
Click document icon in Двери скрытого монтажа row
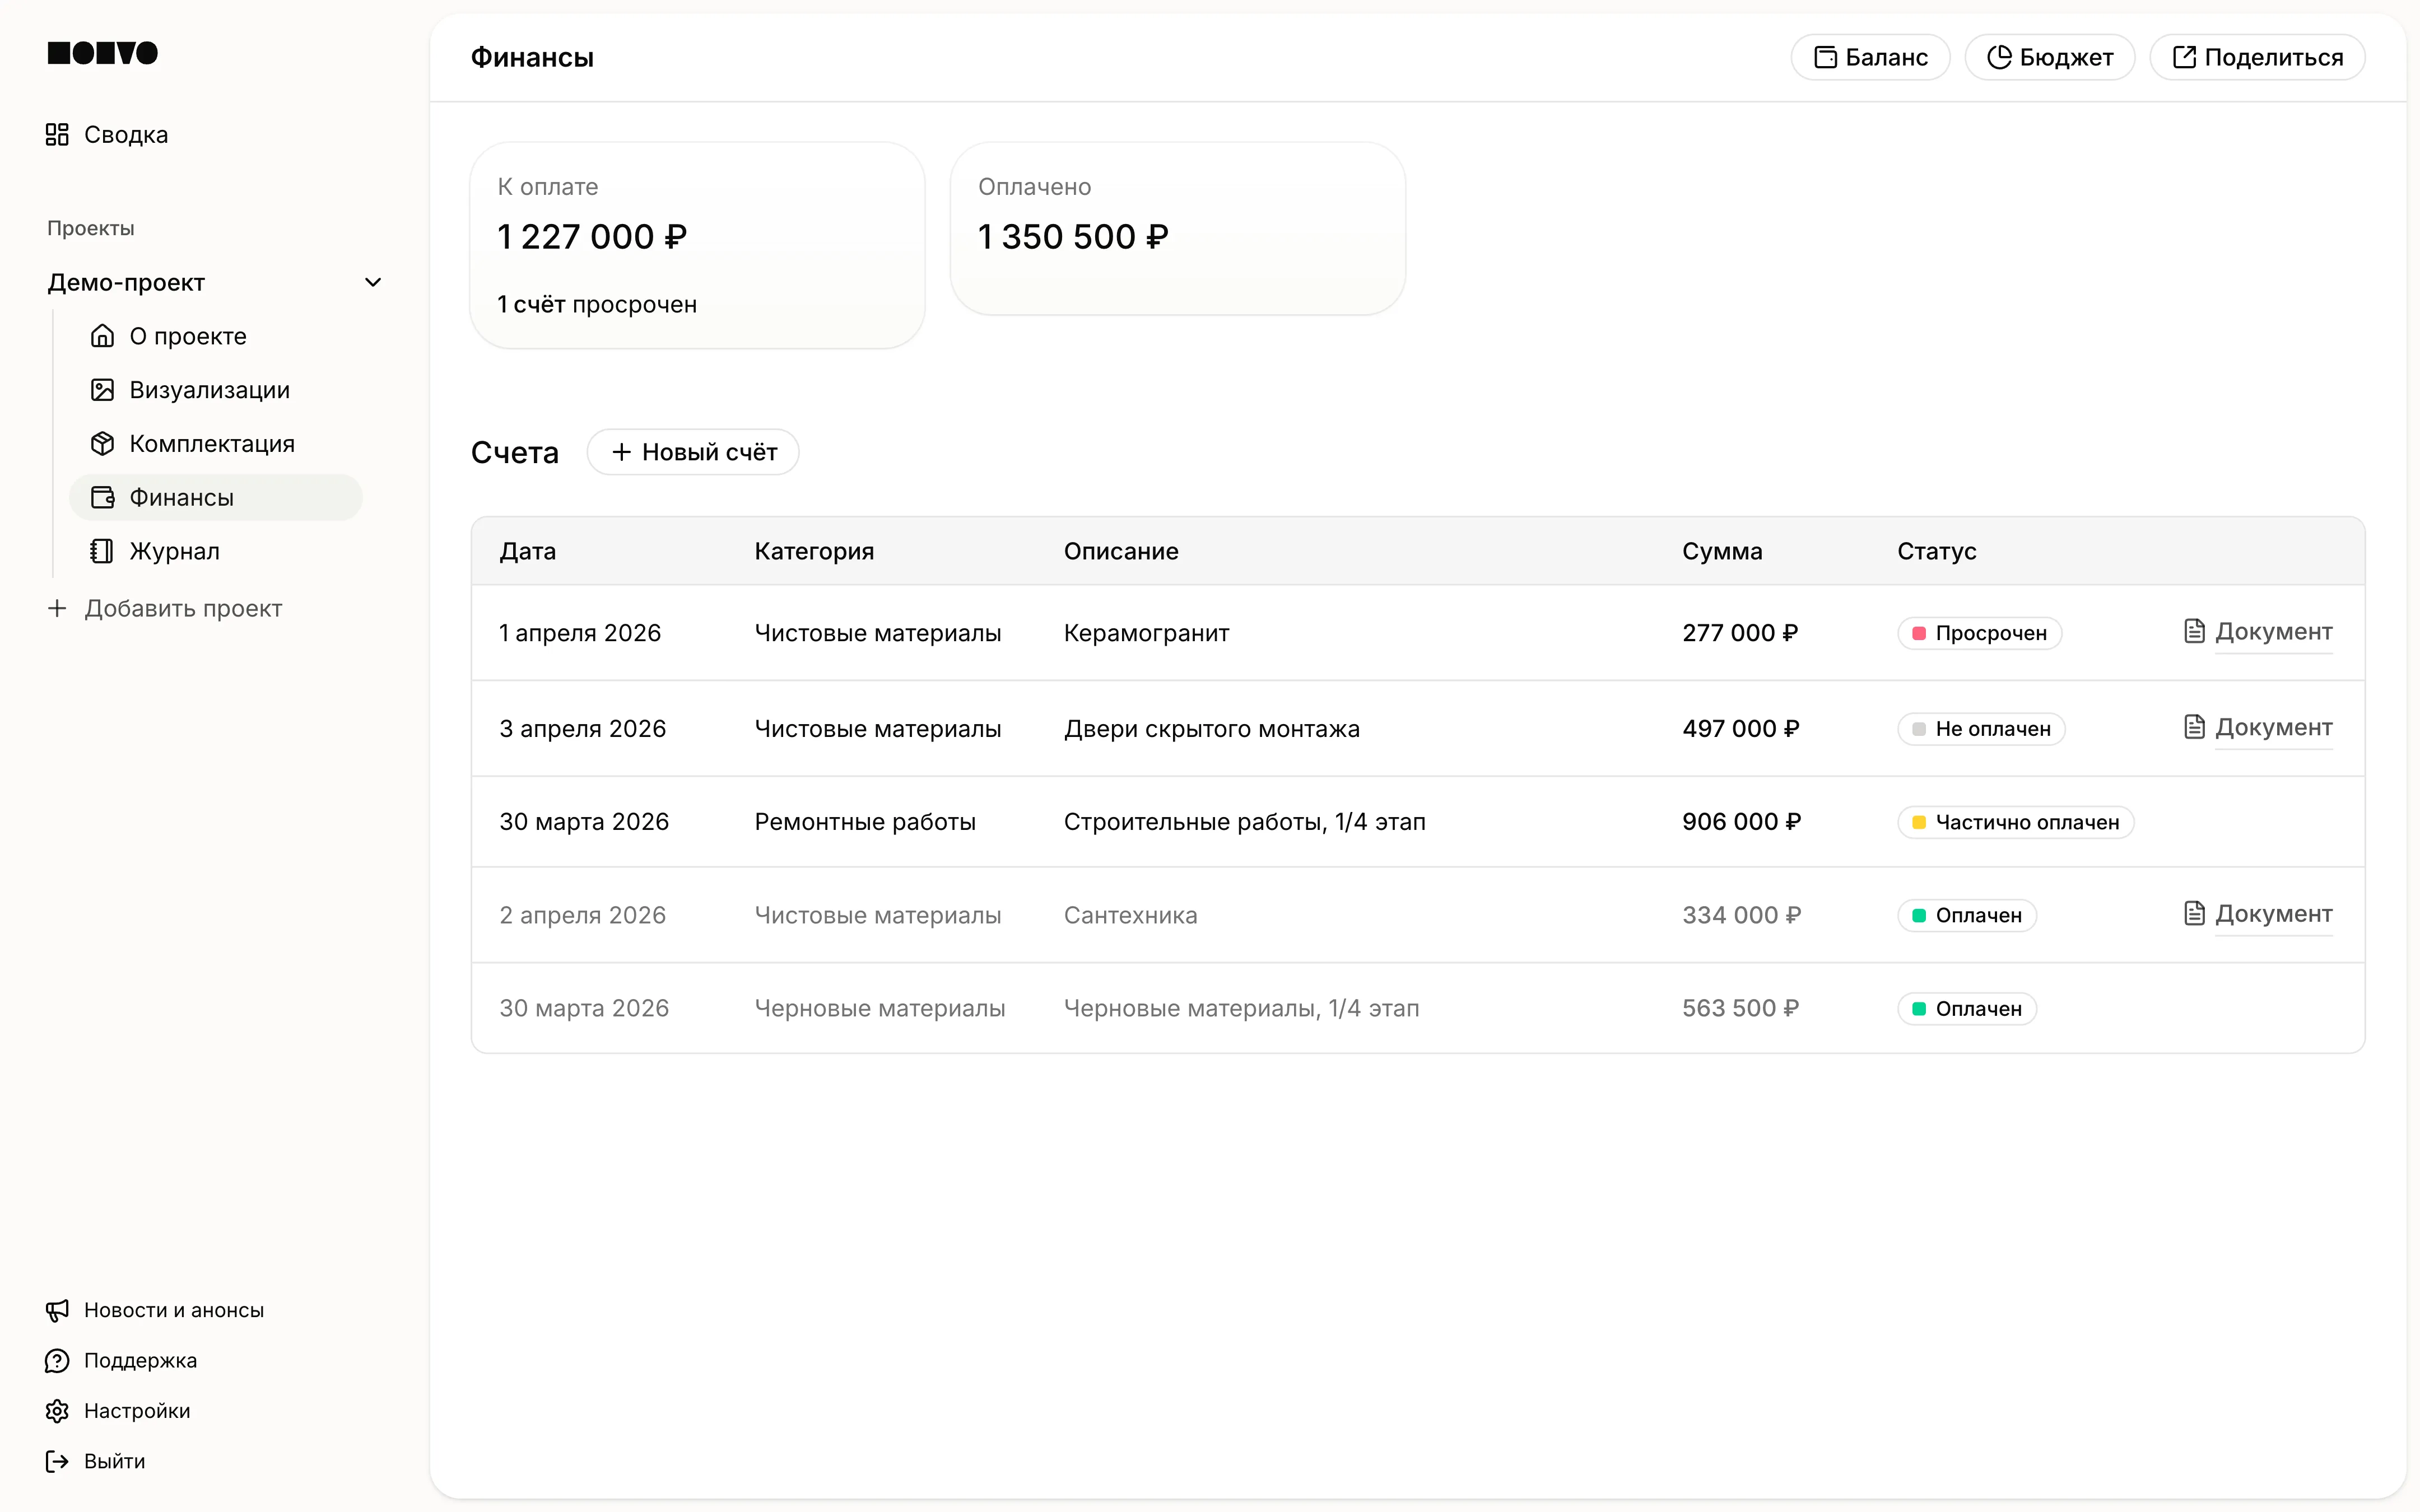pyautogui.click(x=2194, y=727)
